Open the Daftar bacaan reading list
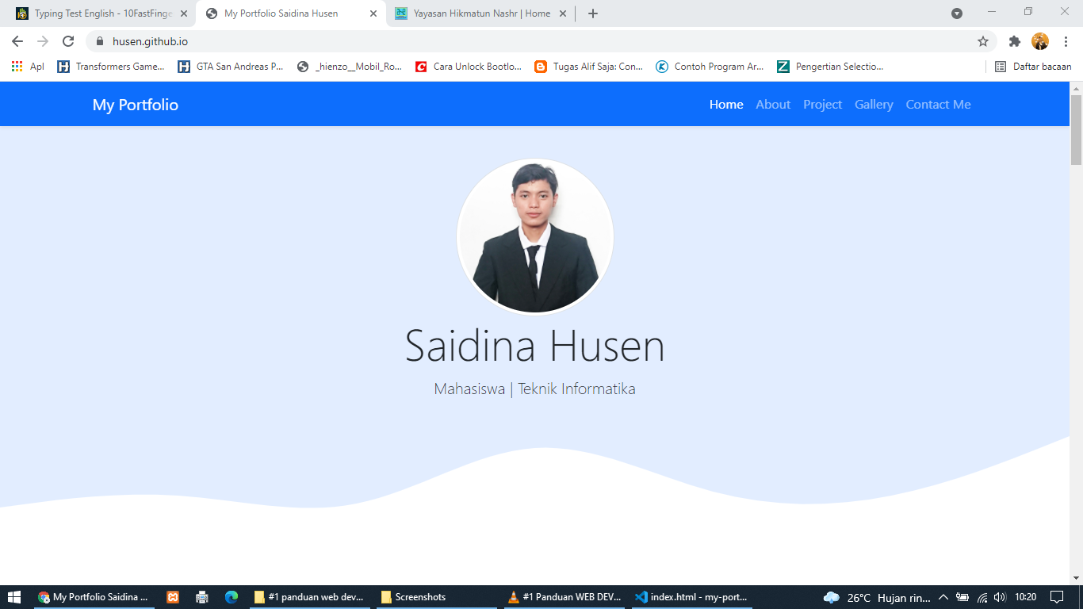This screenshot has width=1083, height=609. pos(1034,67)
